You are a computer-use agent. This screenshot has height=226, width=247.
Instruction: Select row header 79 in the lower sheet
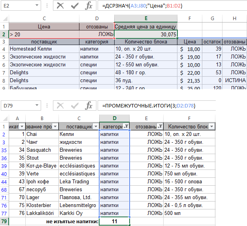tap(4, 222)
